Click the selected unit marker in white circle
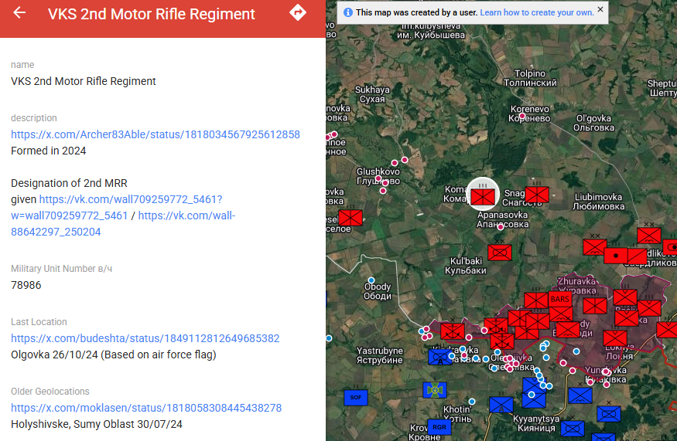This screenshot has width=677, height=441. pos(482,195)
